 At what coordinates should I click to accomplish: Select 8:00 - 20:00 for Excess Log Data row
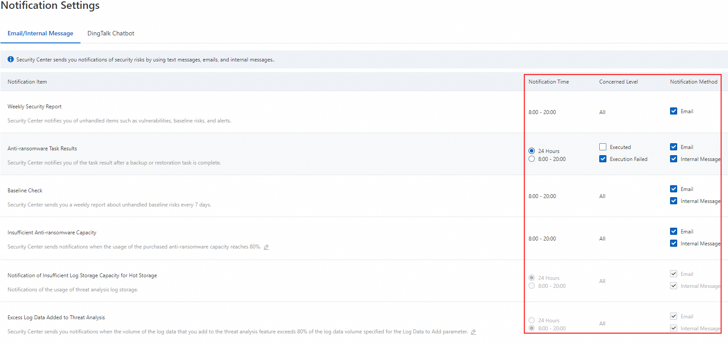point(532,328)
